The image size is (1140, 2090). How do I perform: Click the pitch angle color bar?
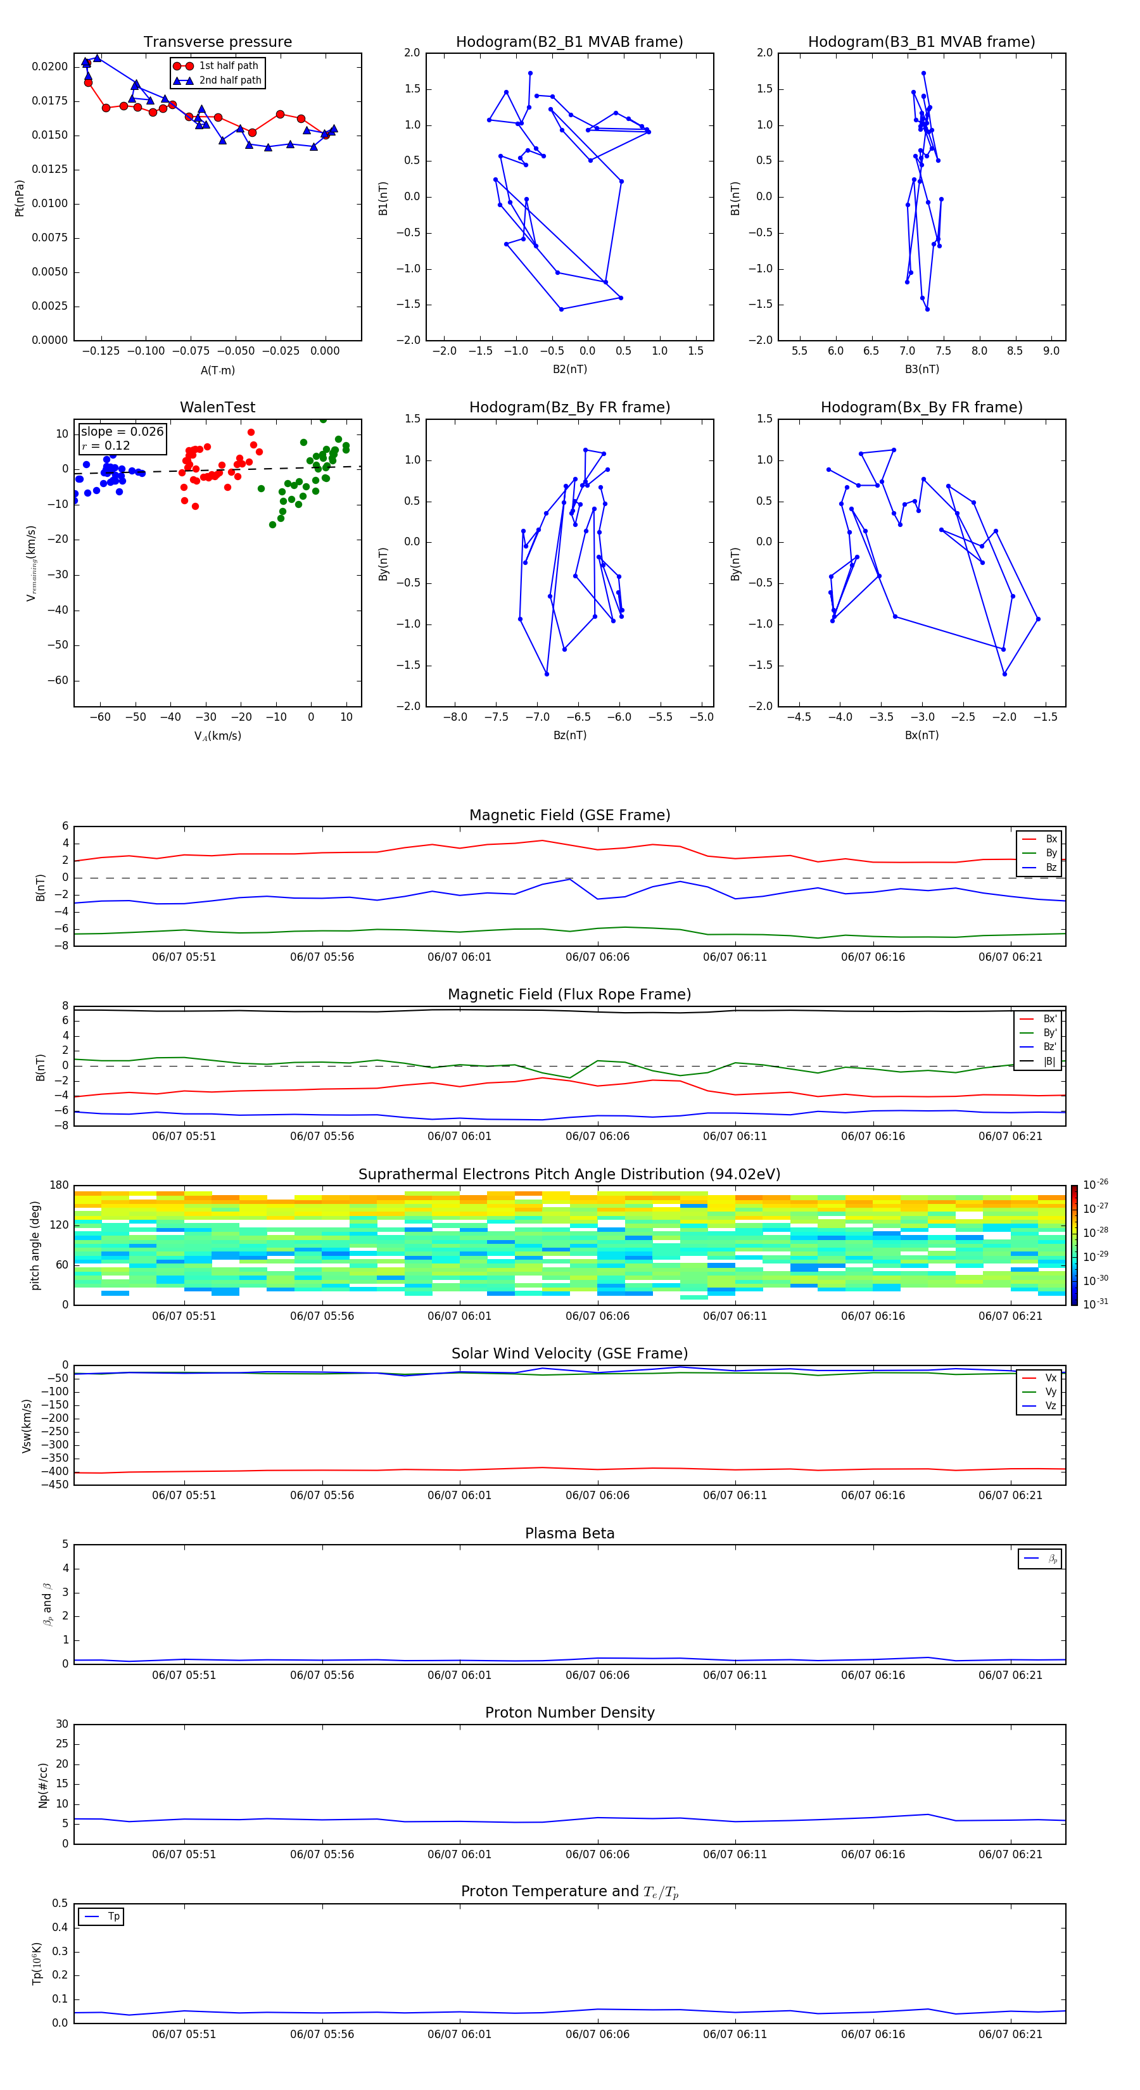pyautogui.click(x=1074, y=1245)
